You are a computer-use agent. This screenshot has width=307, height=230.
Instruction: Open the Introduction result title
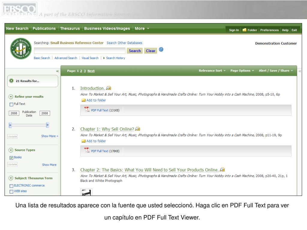point(92,88)
